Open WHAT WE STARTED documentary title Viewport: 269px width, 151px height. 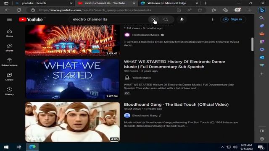point(174,64)
